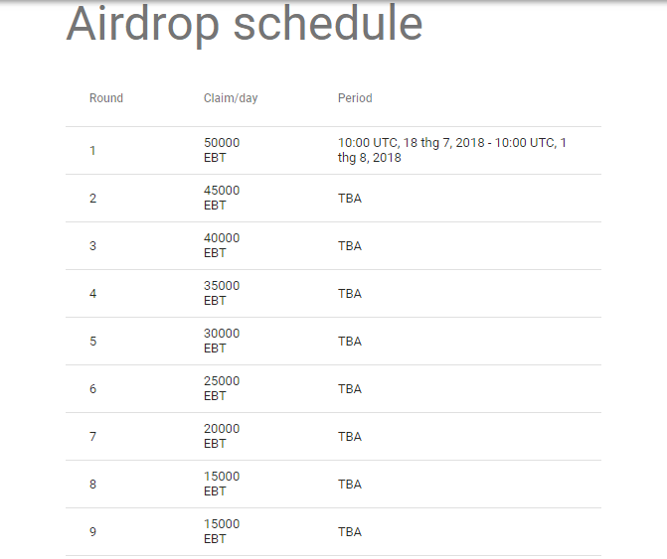
Task: Click TBA period in round 2 row
Action: point(350,199)
